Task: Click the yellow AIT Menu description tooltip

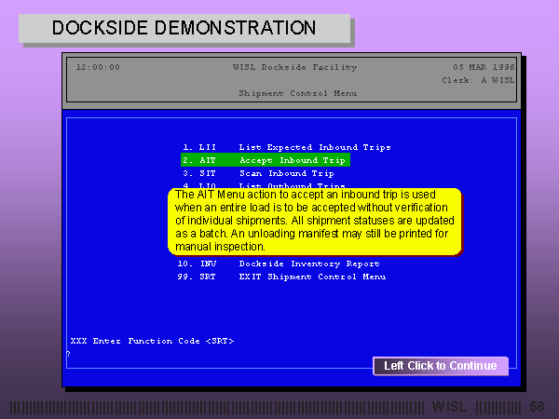Action: pos(315,222)
